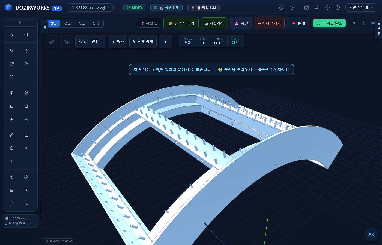This screenshot has height=245, width=382.
Task: Open settings gear in the top header
Action: point(327,8)
